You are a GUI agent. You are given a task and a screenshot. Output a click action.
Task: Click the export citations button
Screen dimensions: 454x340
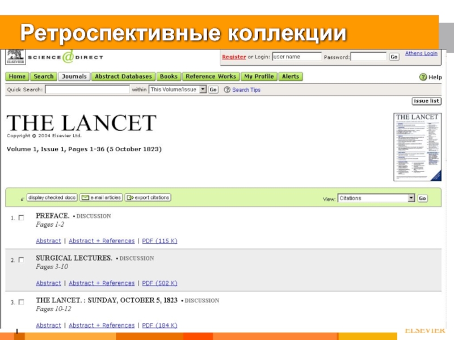click(x=148, y=197)
